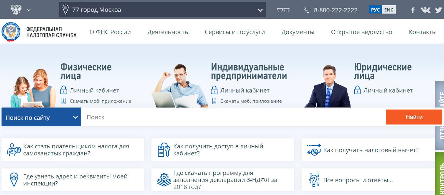Click lock icon under Индивидуальные предприниматели
The width and height of the screenshot is (444, 195).
click(214, 90)
